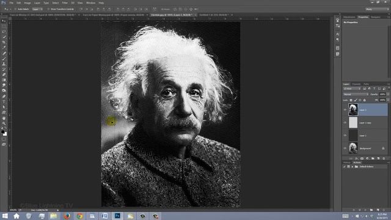
Task: Open the Window menu
Action: click(90, 2)
